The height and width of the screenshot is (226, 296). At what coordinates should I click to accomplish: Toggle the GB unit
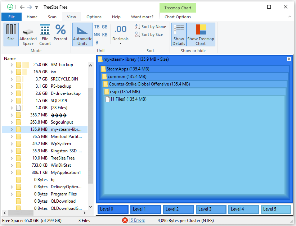coord(104,27)
